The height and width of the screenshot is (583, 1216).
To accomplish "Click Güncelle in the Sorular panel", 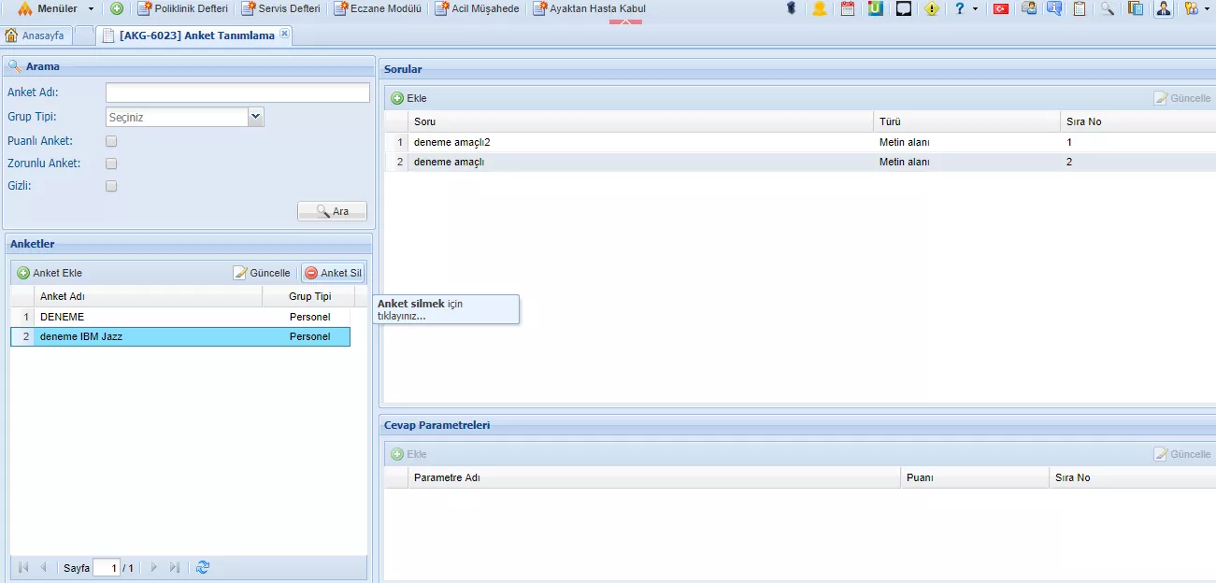I will [1182, 98].
